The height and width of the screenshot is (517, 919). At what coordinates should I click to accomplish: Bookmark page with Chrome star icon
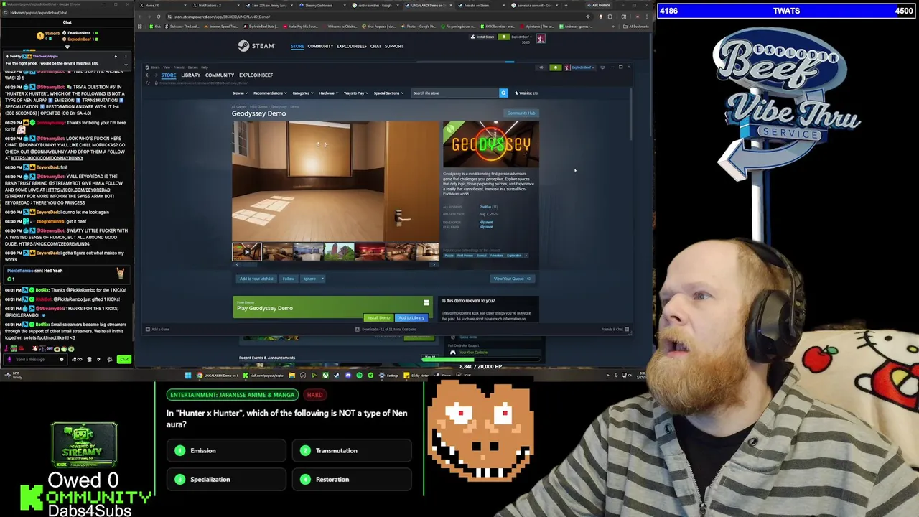588,17
